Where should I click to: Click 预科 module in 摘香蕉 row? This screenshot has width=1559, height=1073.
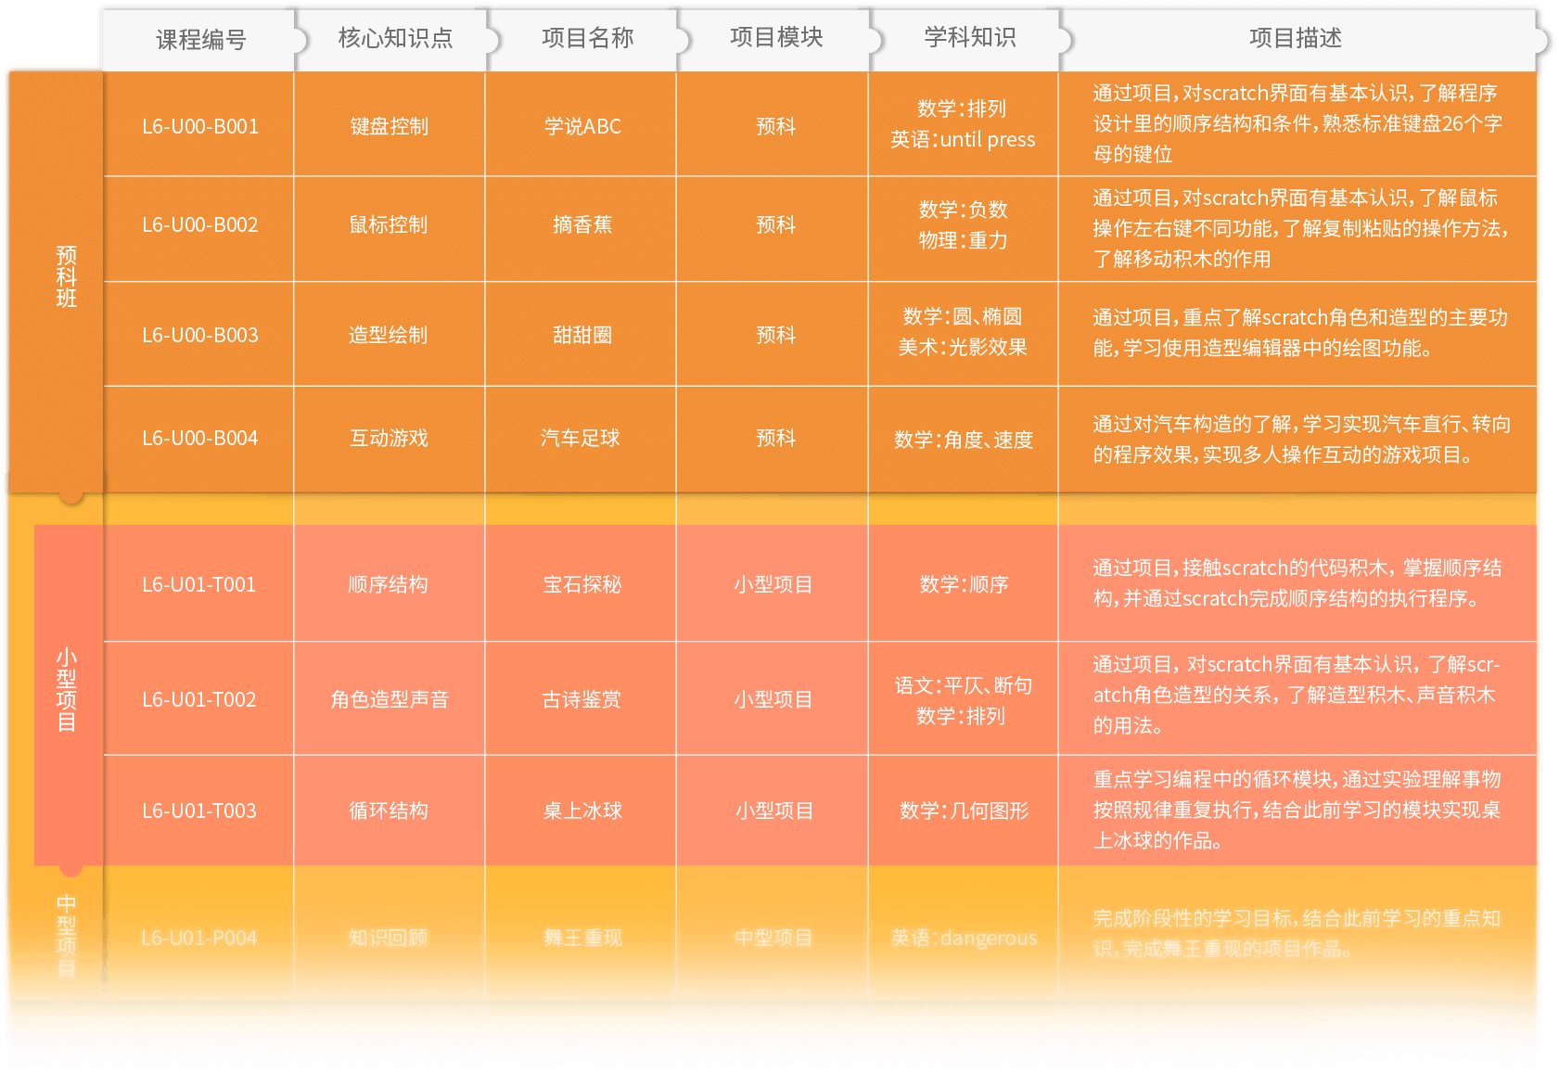[776, 224]
